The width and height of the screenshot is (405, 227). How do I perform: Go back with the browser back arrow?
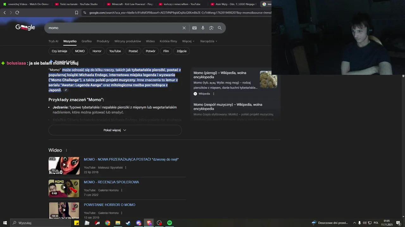[4, 13]
